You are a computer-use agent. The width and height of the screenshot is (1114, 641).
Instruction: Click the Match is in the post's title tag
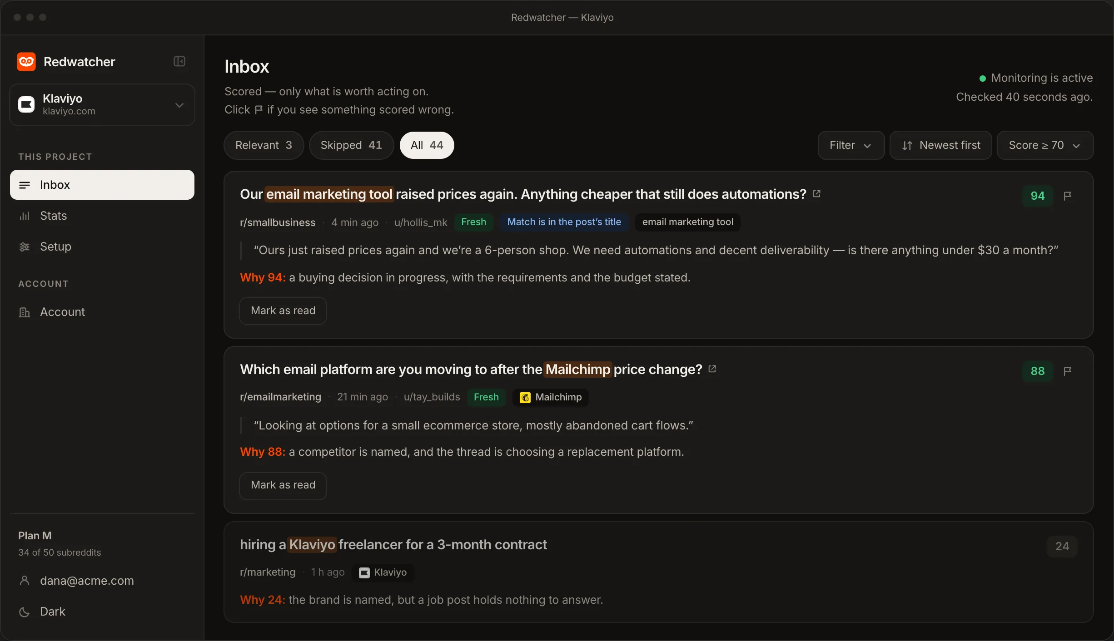coord(564,222)
